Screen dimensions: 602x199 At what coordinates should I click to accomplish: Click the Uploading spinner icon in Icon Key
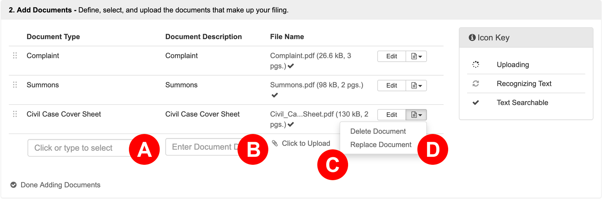(476, 64)
